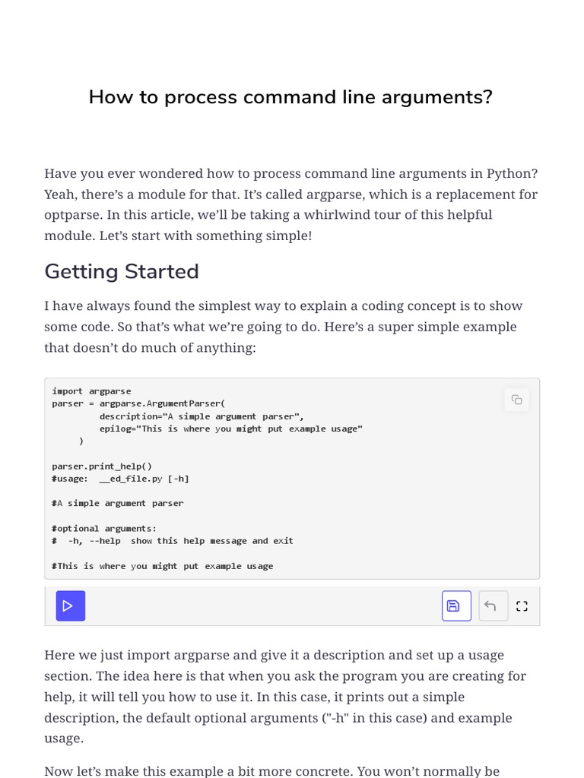Click the parser = argparse.ArgumentParser( line
This screenshot has height=778, width=584.
[139, 403]
